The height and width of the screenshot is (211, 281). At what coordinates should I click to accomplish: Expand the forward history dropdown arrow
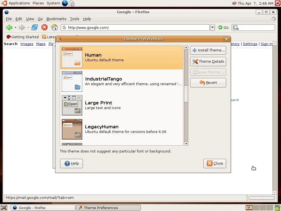pos(28,28)
